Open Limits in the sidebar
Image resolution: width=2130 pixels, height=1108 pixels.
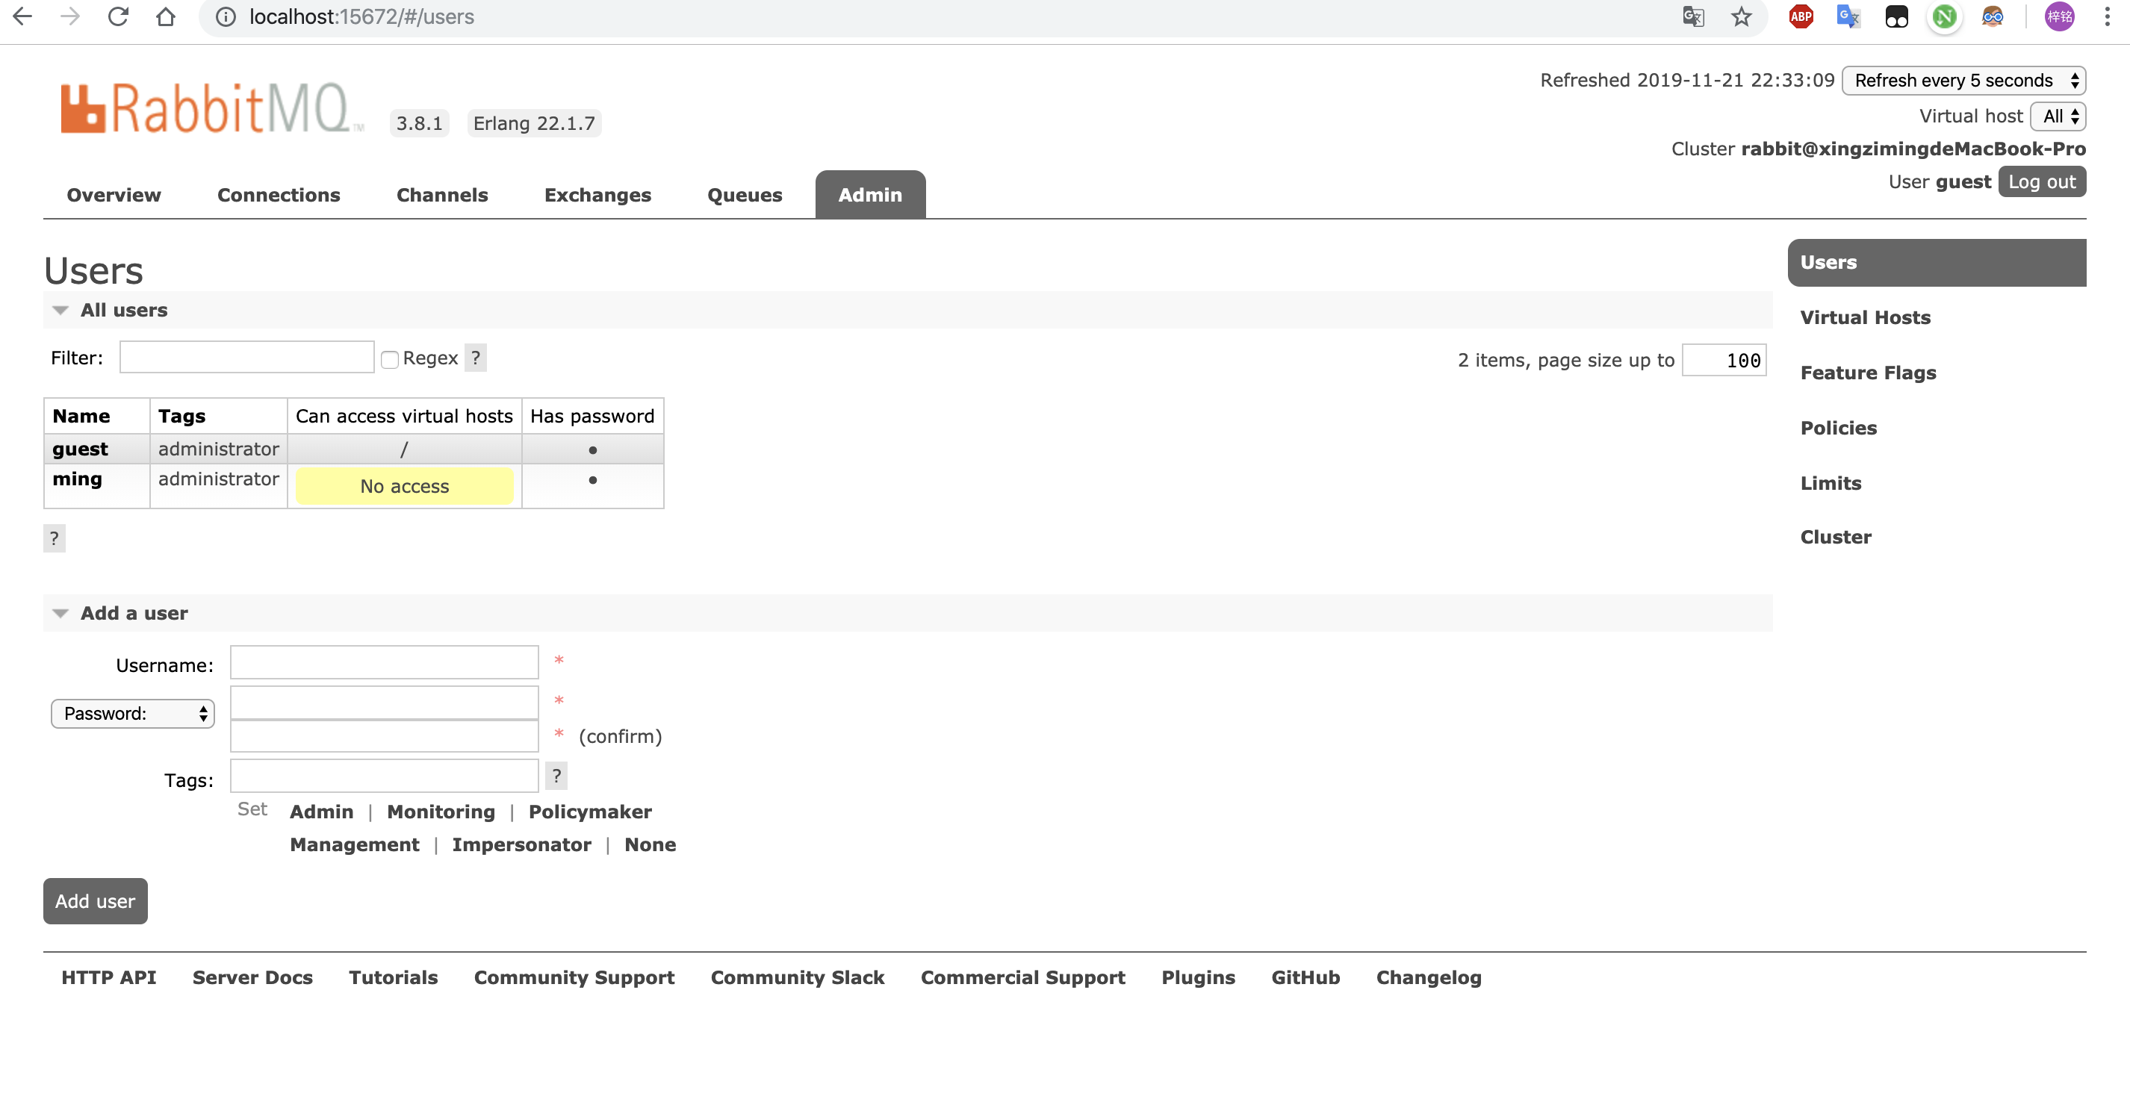tap(1831, 484)
